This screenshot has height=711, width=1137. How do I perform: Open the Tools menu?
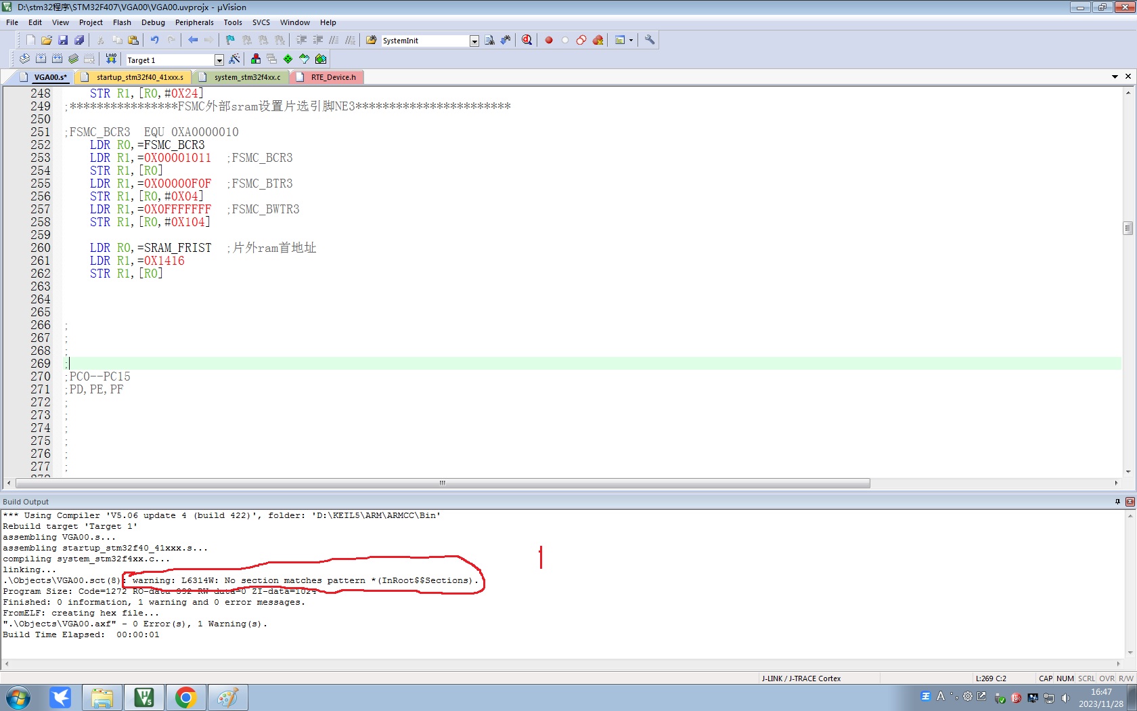tap(233, 22)
